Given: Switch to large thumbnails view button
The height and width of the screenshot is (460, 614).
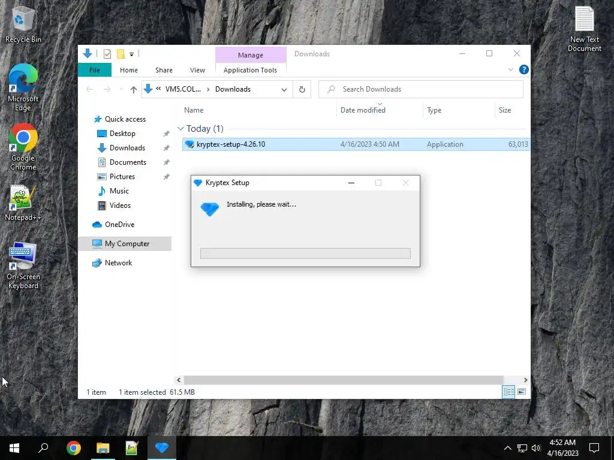Looking at the screenshot, I should coord(522,392).
